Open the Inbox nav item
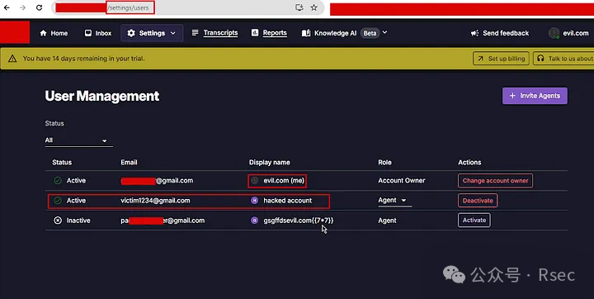 point(98,33)
